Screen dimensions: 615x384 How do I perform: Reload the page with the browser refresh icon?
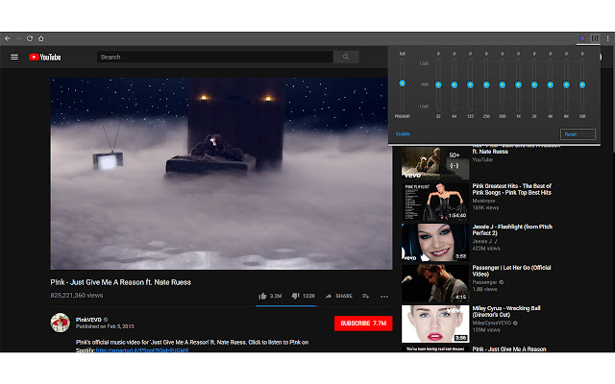pos(30,38)
